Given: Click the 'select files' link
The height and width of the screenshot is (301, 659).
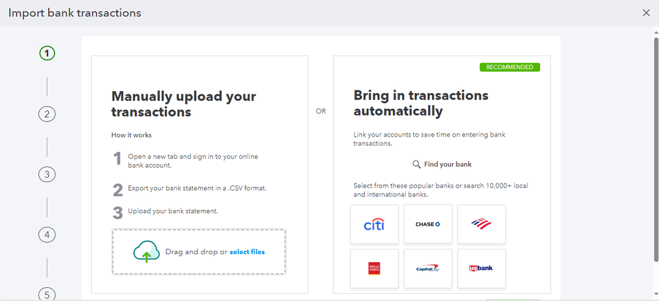Looking at the screenshot, I should pos(247,251).
